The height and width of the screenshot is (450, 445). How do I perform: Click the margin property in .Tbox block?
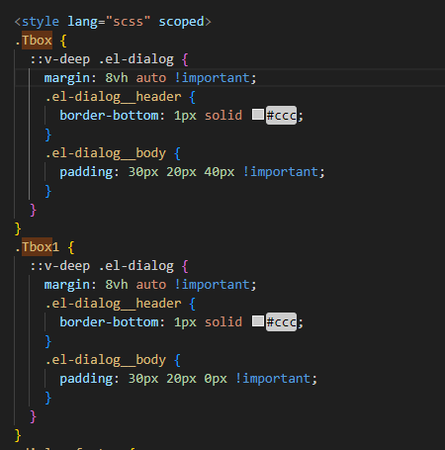click(67, 78)
